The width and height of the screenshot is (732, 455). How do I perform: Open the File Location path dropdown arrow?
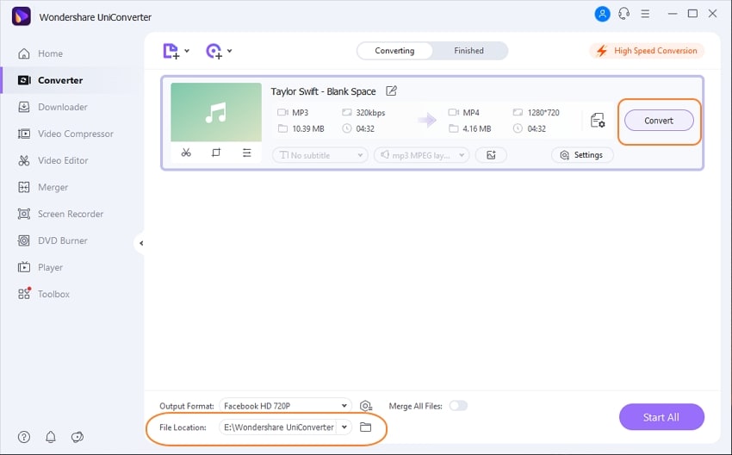click(344, 427)
